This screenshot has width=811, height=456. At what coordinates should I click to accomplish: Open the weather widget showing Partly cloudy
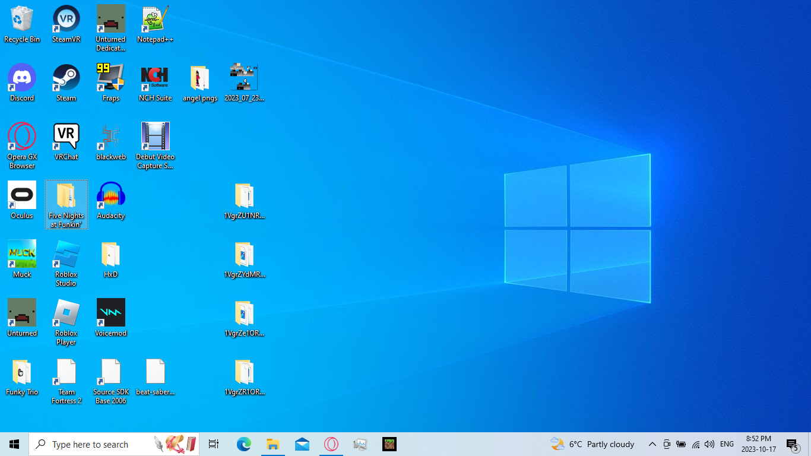(593, 444)
